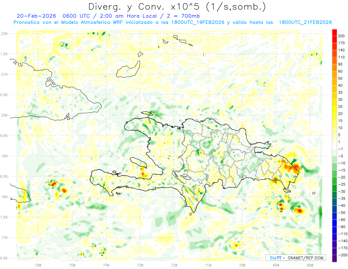
Task: Click the white swatch between 1 and -1
Action: click(334, 146)
